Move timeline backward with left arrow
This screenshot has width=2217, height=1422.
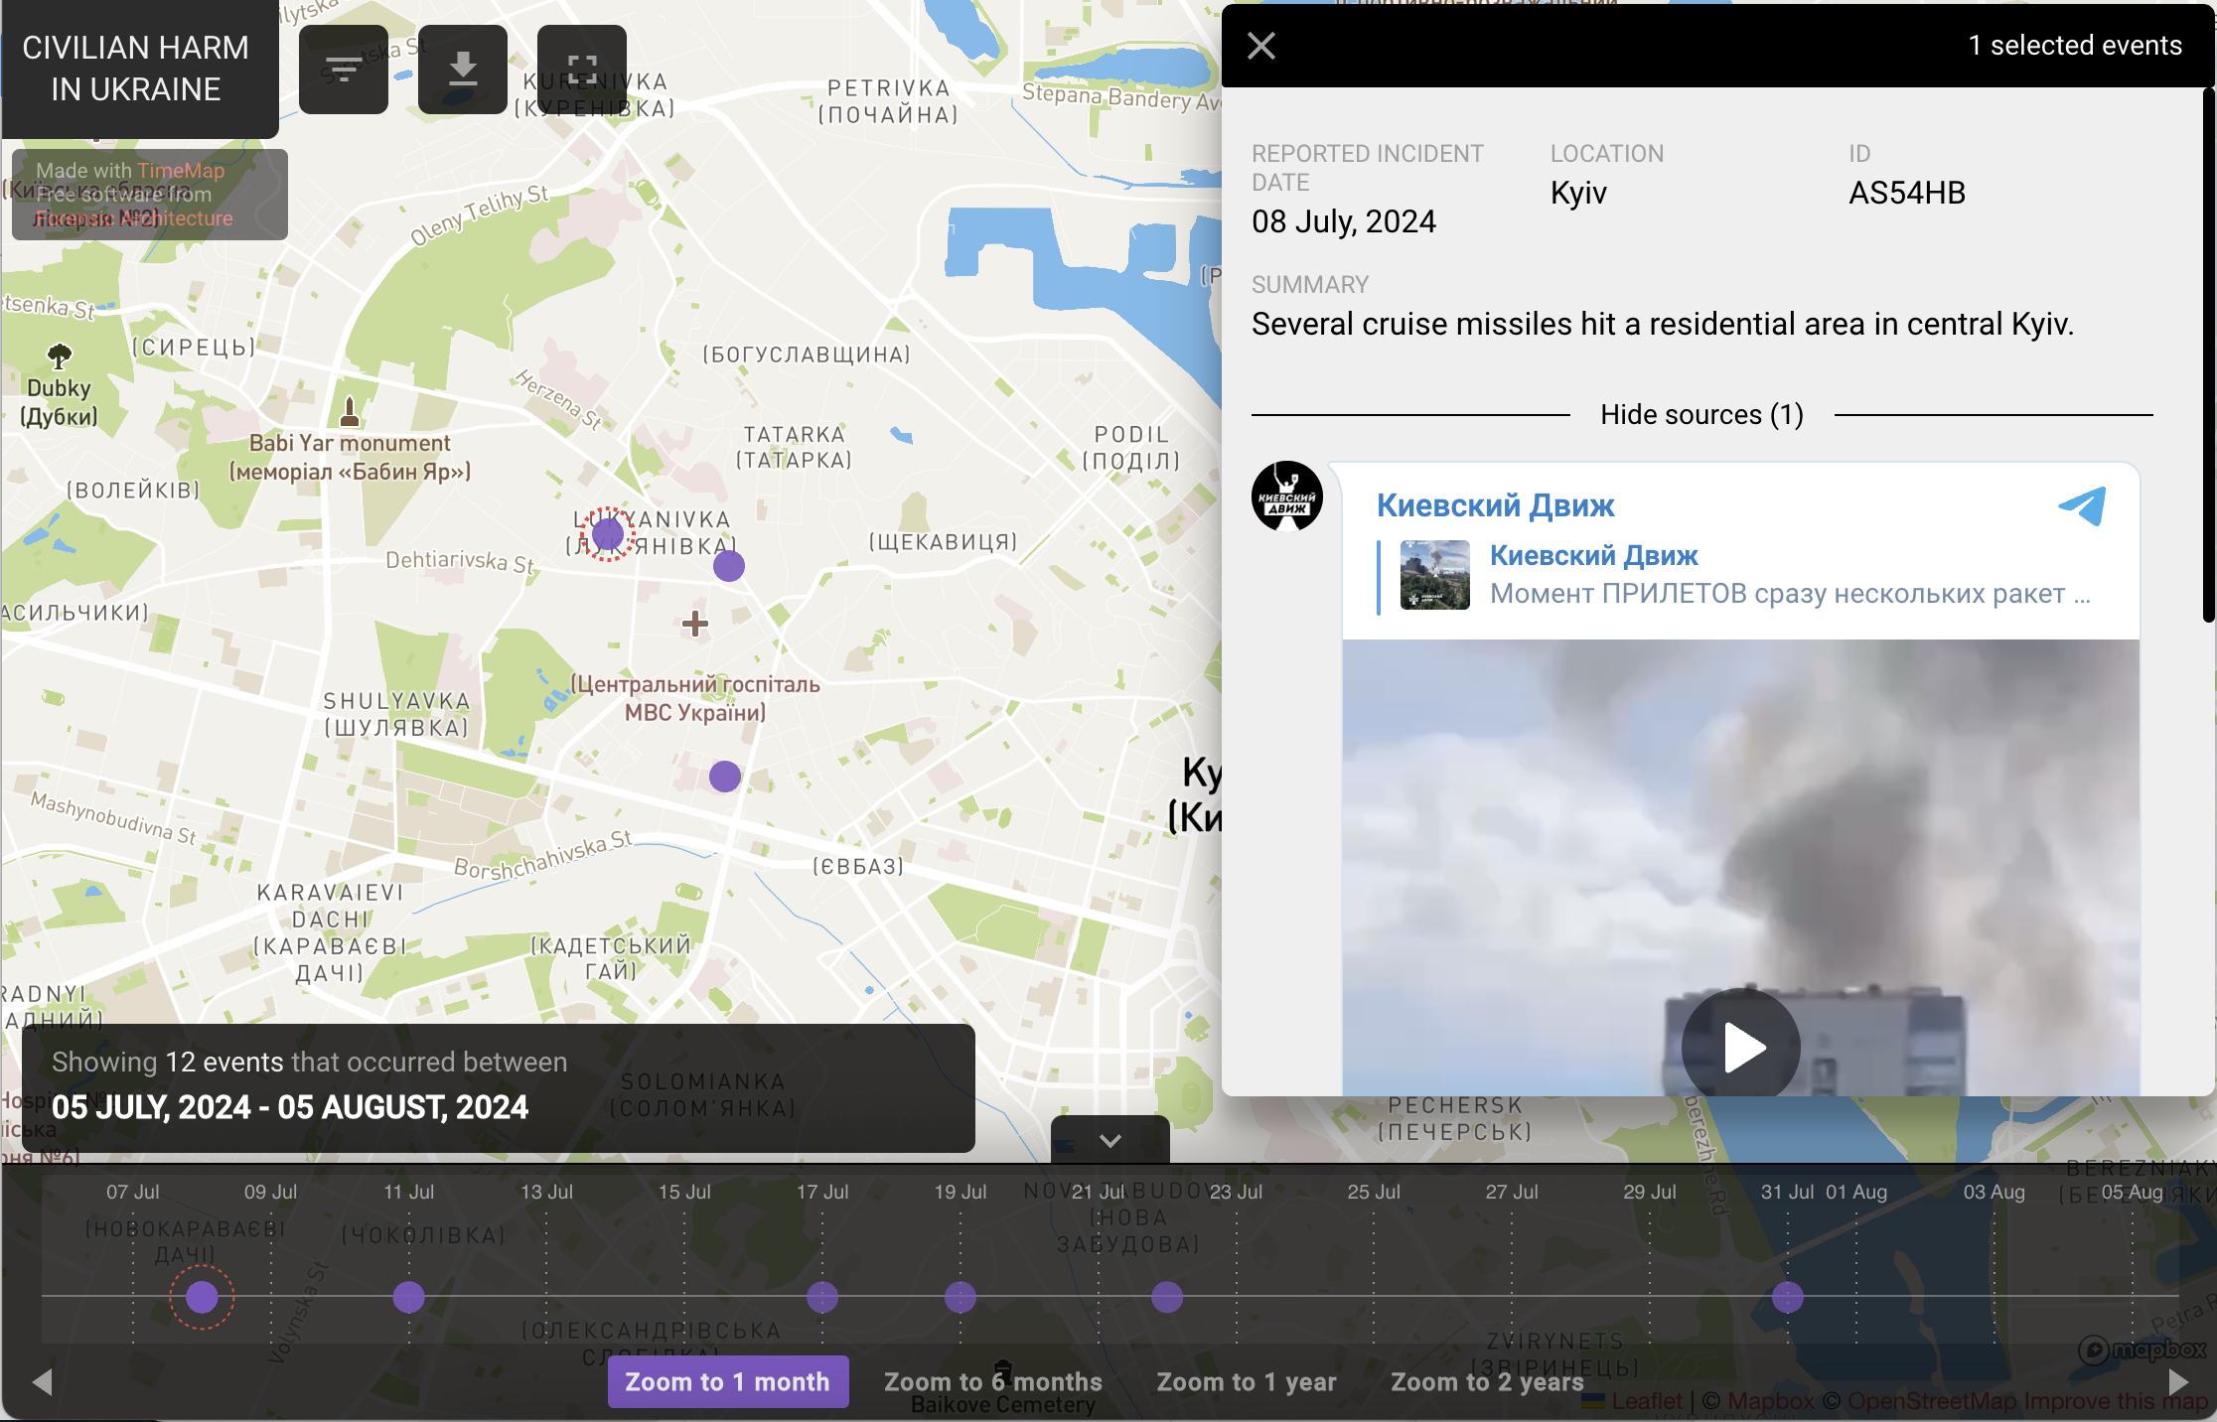pyautogui.click(x=42, y=1381)
